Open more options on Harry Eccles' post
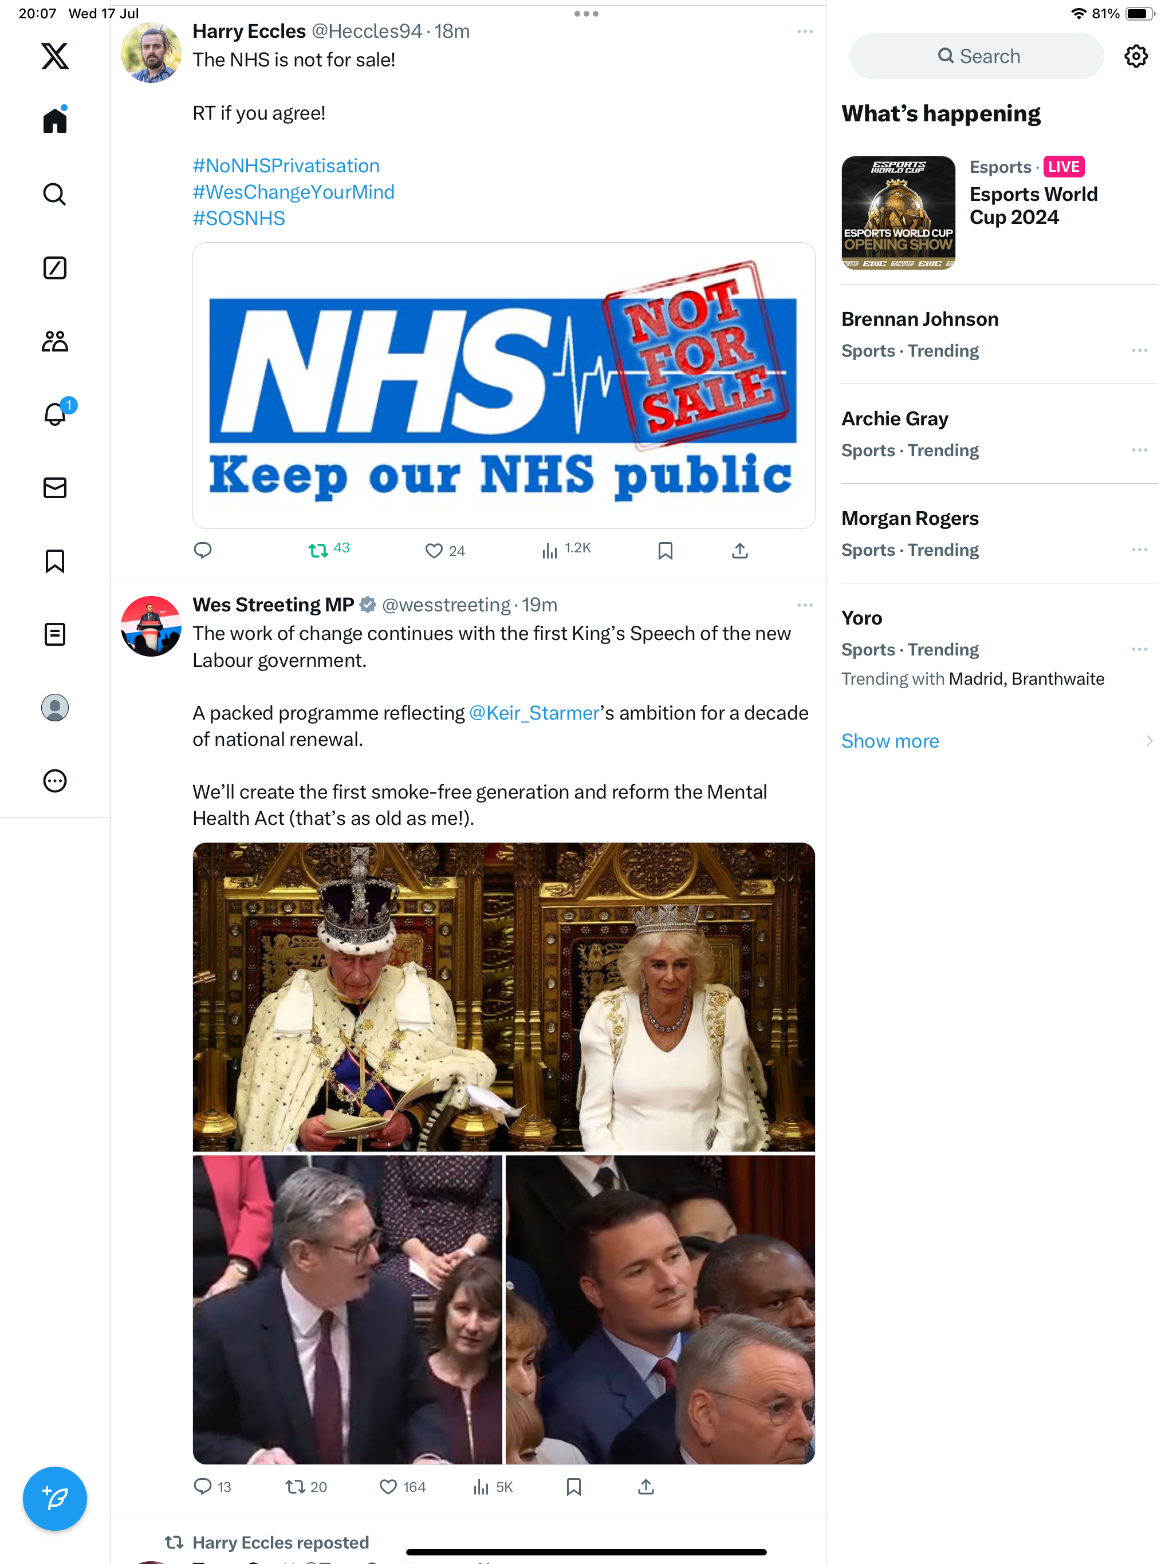This screenshot has height=1564, width=1173. (804, 32)
